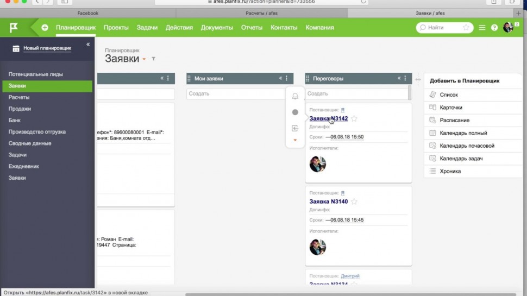
Task: Click the filter funnel icon near Заявки title
Action: tap(154, 59)
